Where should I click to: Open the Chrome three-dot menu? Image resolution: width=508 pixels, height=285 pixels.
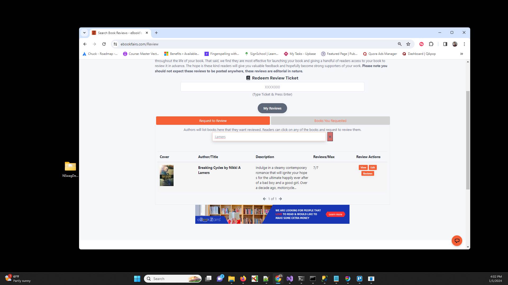[464, 44]
